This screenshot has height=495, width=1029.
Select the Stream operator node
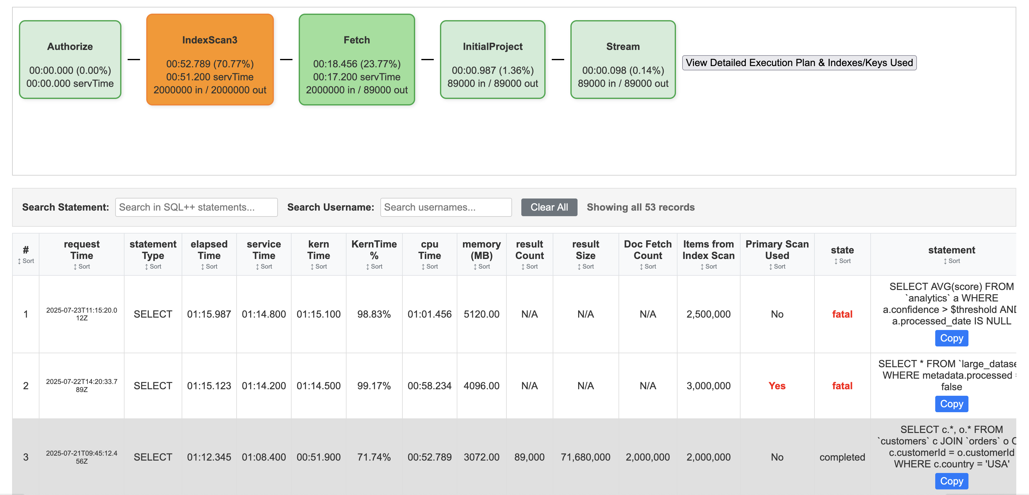(622, 60)
